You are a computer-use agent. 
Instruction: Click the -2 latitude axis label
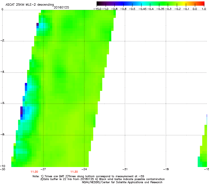click(2, 40)
